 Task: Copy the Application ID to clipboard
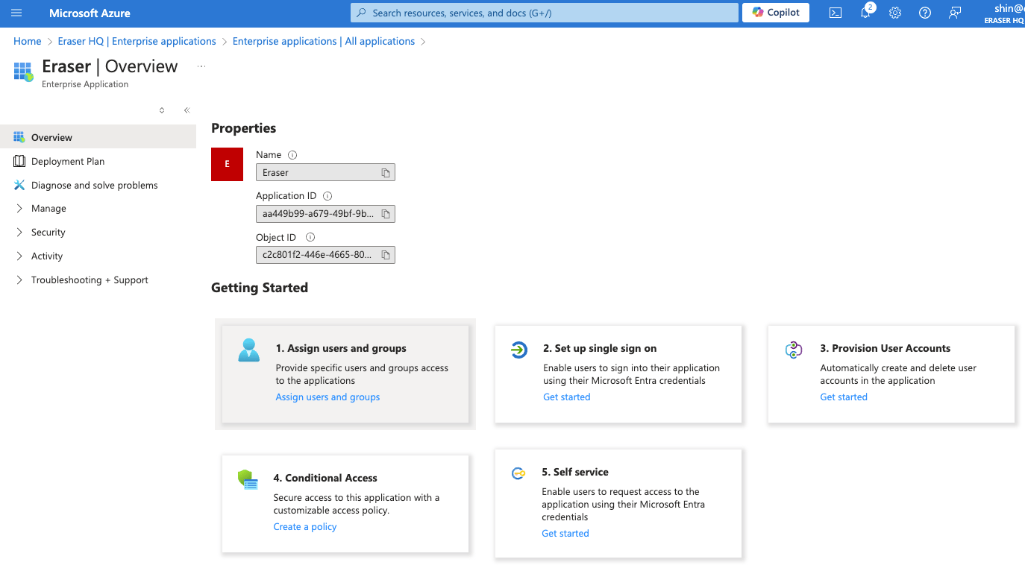tap(386, 214)
